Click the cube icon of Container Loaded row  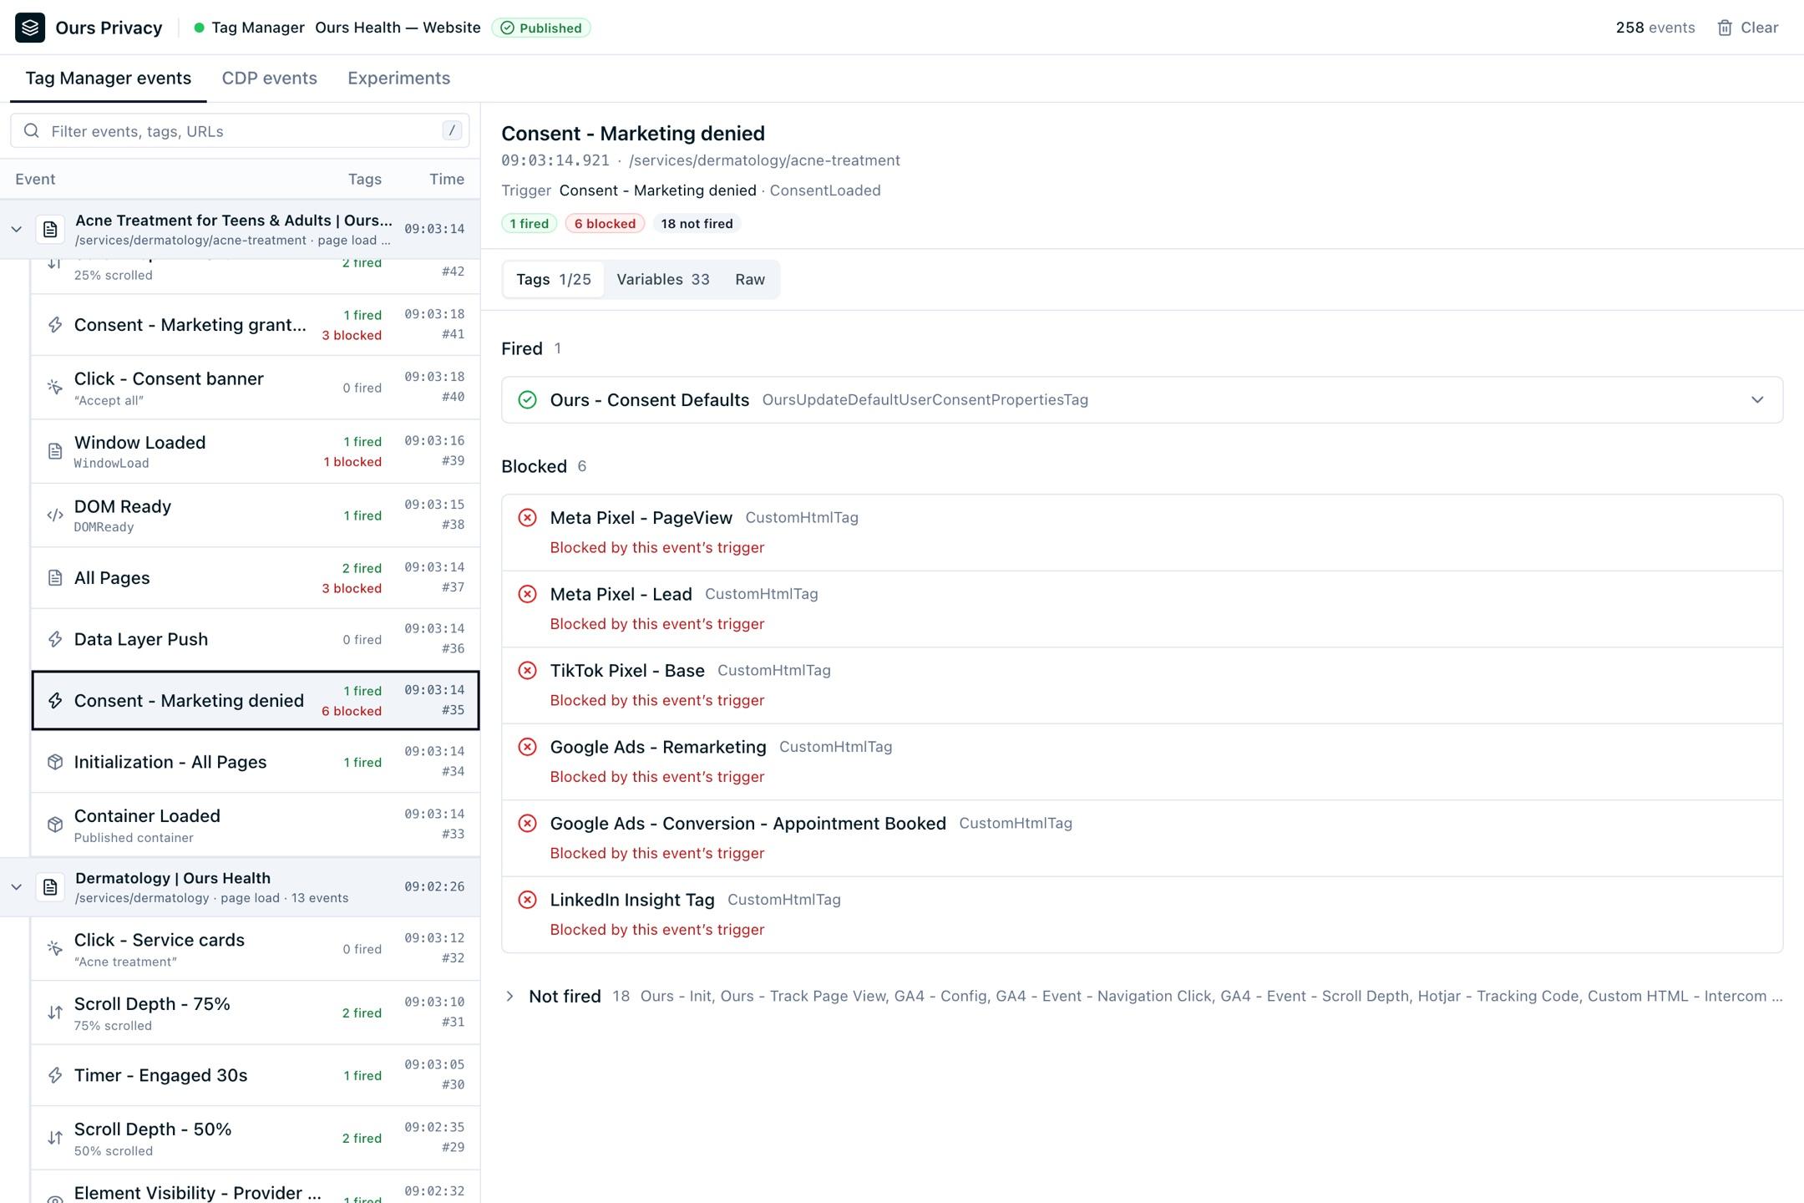pyautogui.click(x=55, y=825)
